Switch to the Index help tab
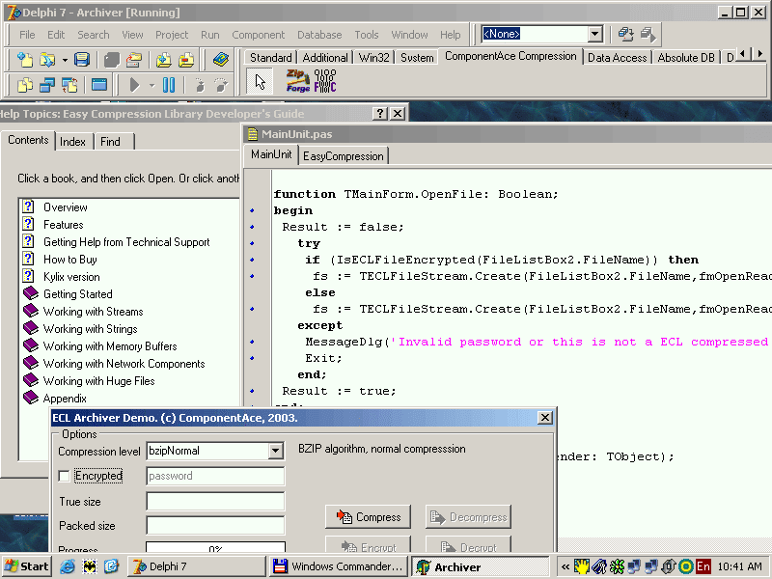Screen dimensions: 772x579 click(73, 142)
